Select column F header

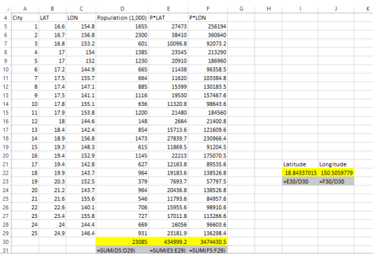[208, 9]
